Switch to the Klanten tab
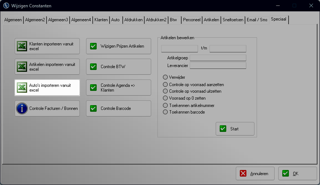320x185 pixels. pos(101,20)
